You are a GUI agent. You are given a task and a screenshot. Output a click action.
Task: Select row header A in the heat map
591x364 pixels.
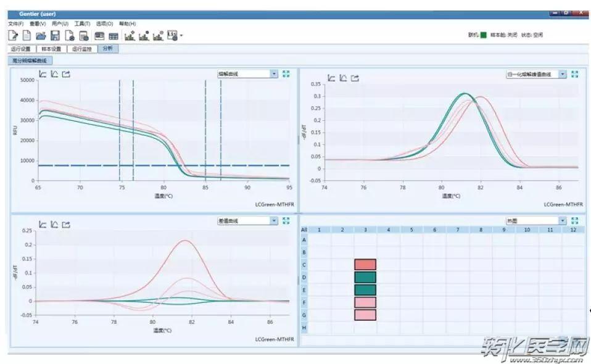click(304, 240)
